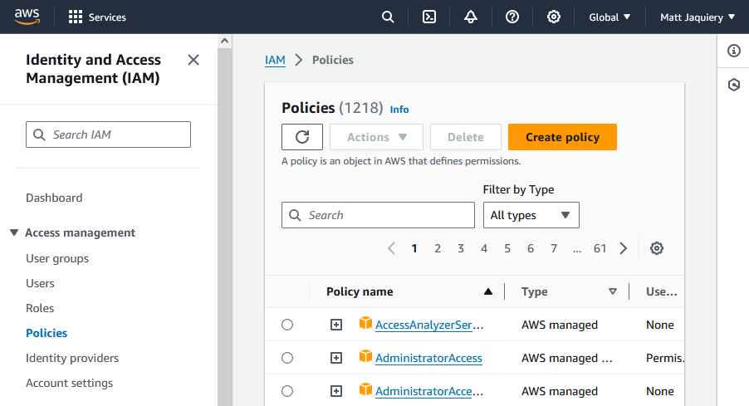Open the Filter by Type dropdown
The image size is (749, 406).
pyautogui.click(x=531, y=215)
